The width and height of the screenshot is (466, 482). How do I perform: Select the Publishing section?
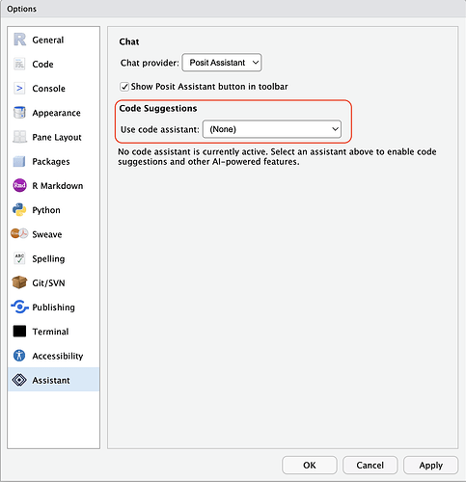[54, 308]
